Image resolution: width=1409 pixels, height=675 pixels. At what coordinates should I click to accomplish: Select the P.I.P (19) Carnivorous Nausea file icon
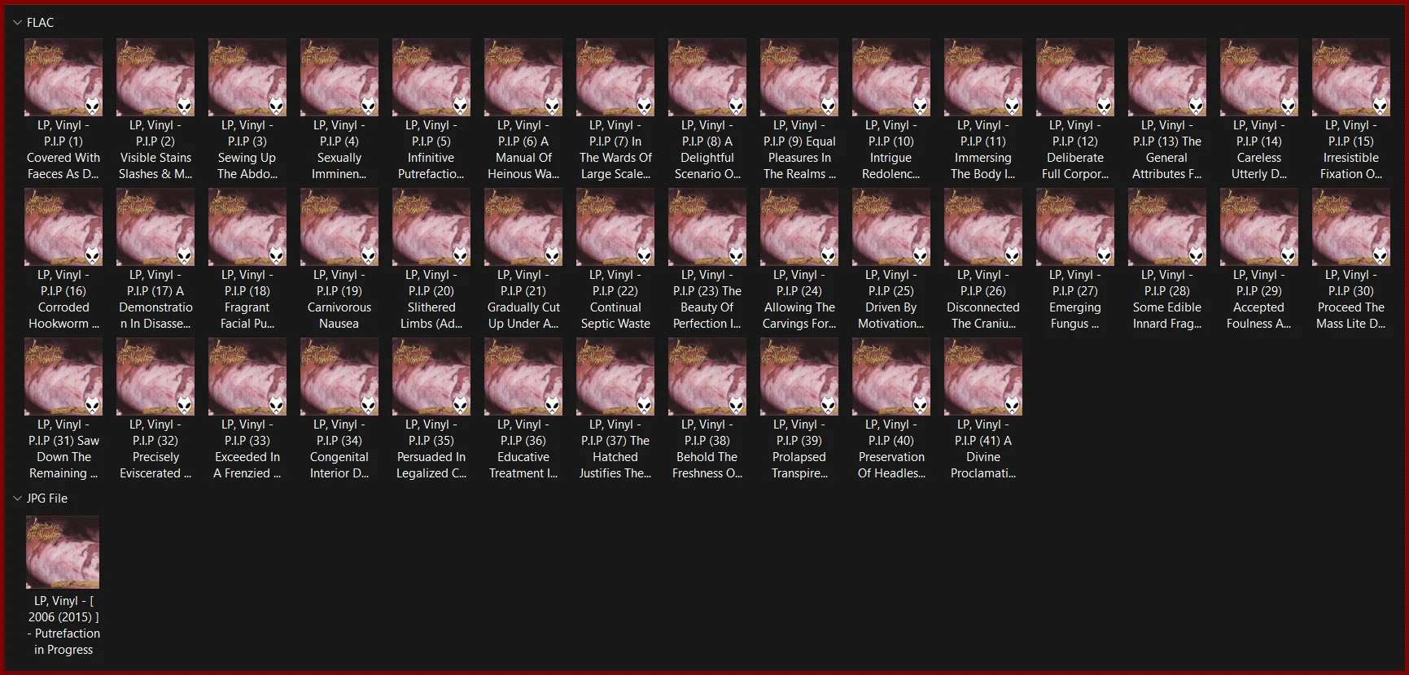pyautogui.click(x=339, y=227)
